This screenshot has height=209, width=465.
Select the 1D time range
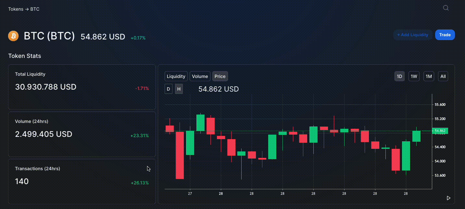coord(400,76)
